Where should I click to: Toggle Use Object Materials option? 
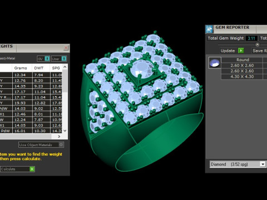tap(41, 145)
